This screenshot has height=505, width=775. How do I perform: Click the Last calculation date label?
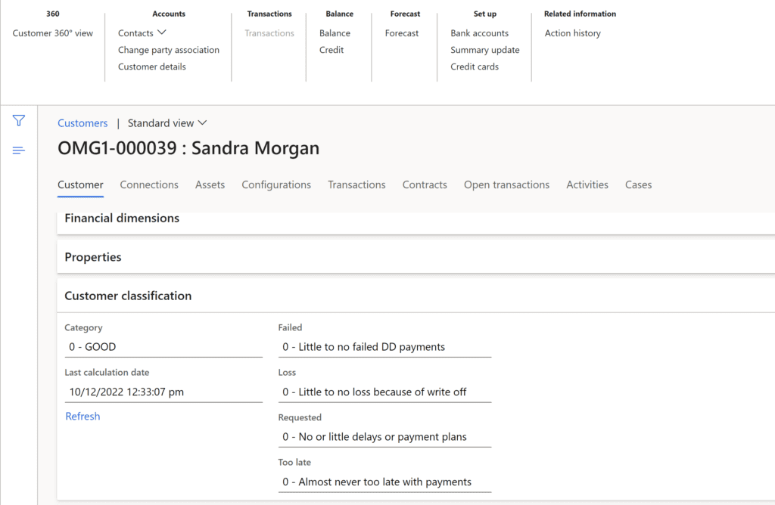[107, 373]
